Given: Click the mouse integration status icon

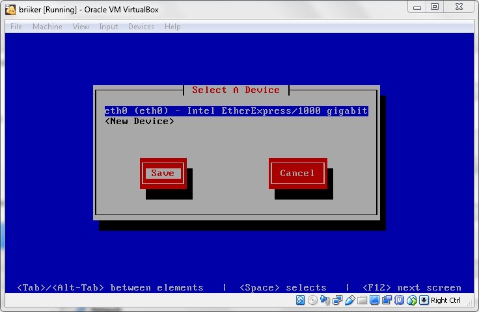Looking at the screenshot, I should click(411, 300).
